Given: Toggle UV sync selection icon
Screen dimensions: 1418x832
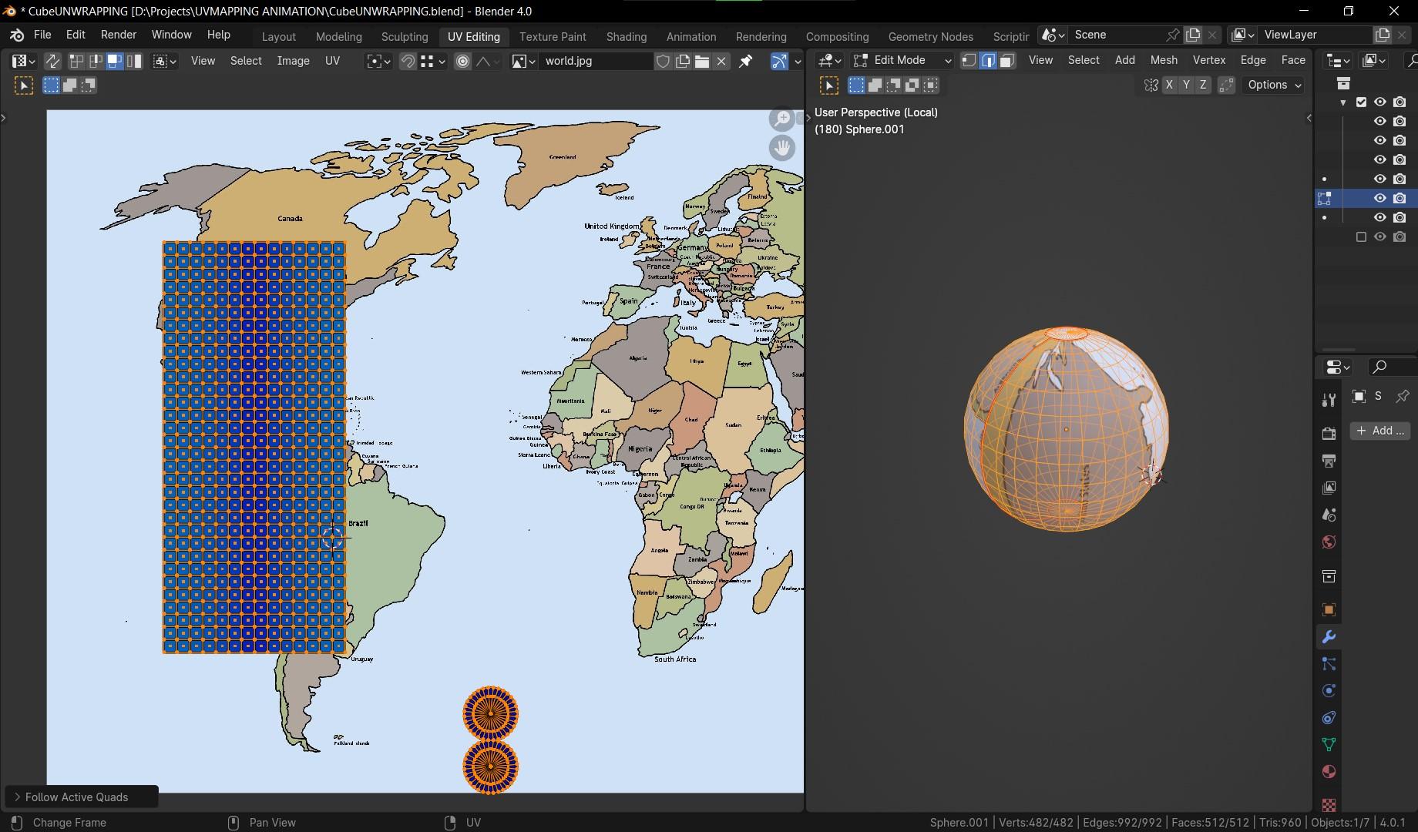Looking at the screenshot, I should click(x=52, y=61).
